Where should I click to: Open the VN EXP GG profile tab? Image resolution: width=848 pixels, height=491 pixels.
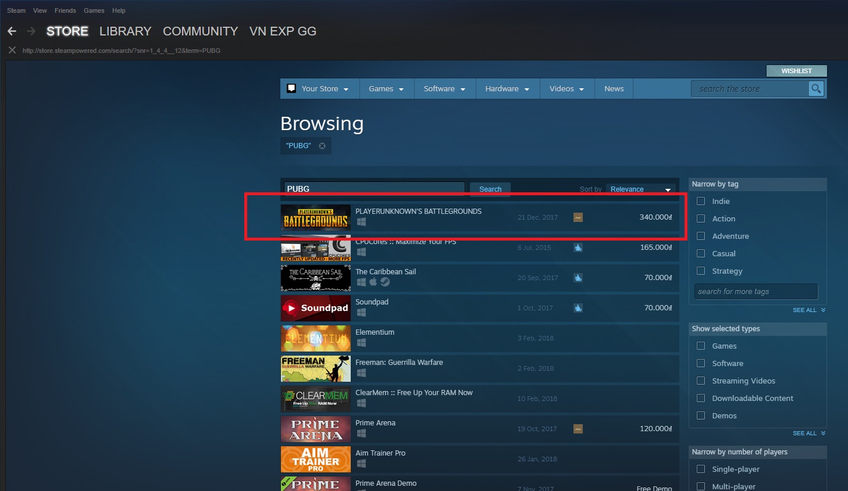[283, 31]
